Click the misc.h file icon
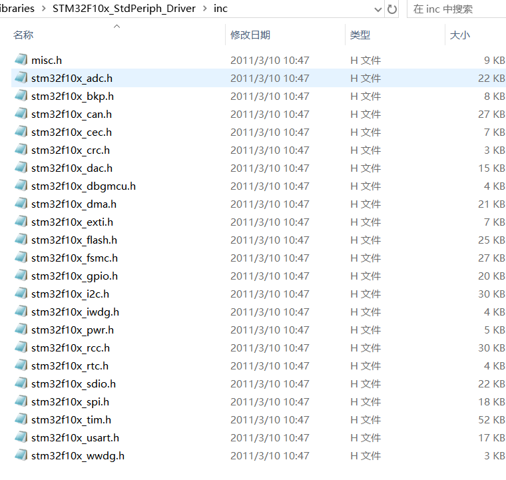Image resolution: width=506 pixels, height=480 pixels. (x=21, y=60)
